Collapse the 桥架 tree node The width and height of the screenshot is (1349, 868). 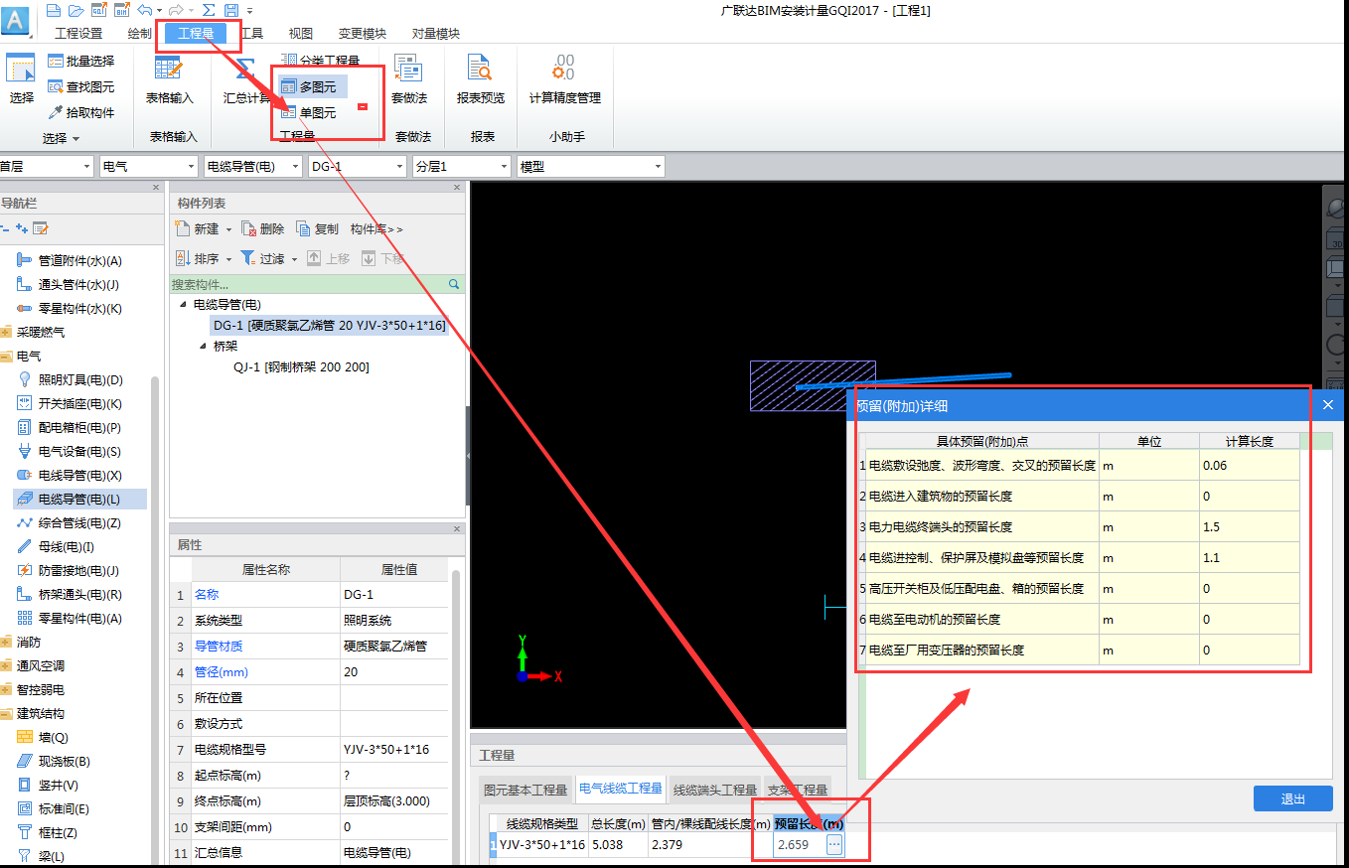coord(204,347)
